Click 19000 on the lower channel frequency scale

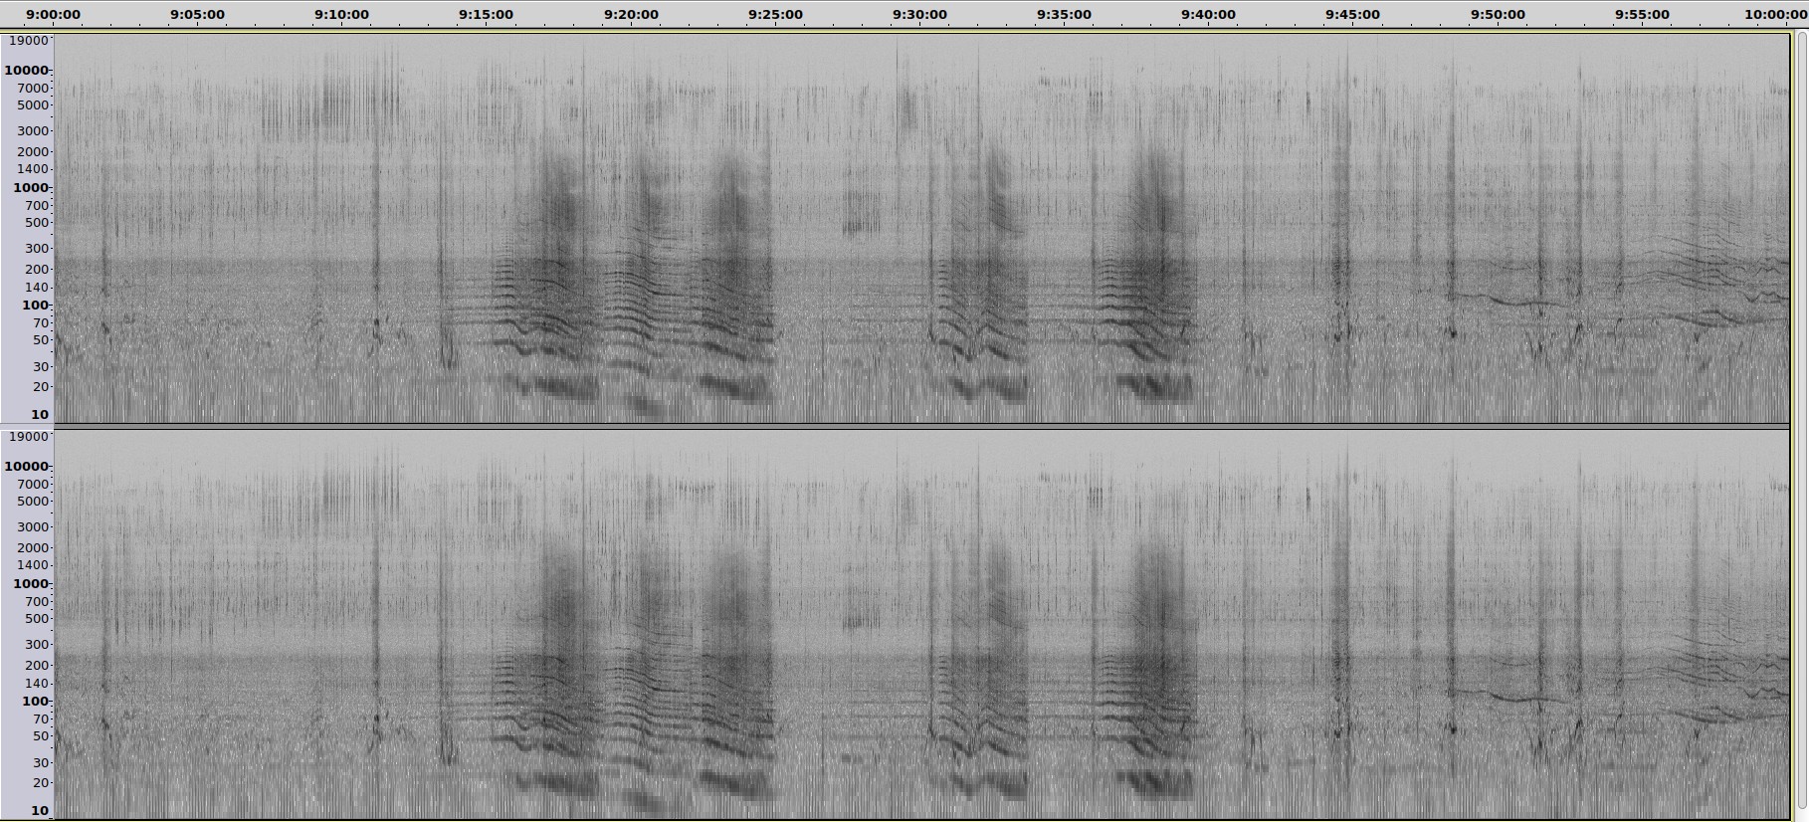click(27, 436)
